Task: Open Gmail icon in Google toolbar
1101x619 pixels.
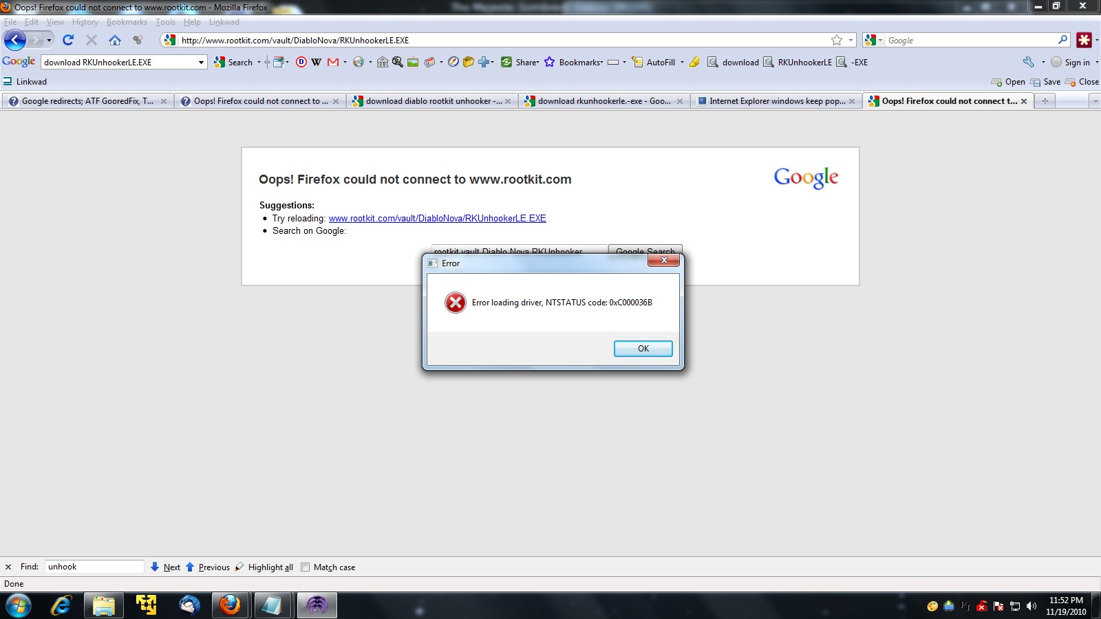Action: (333, 62)
